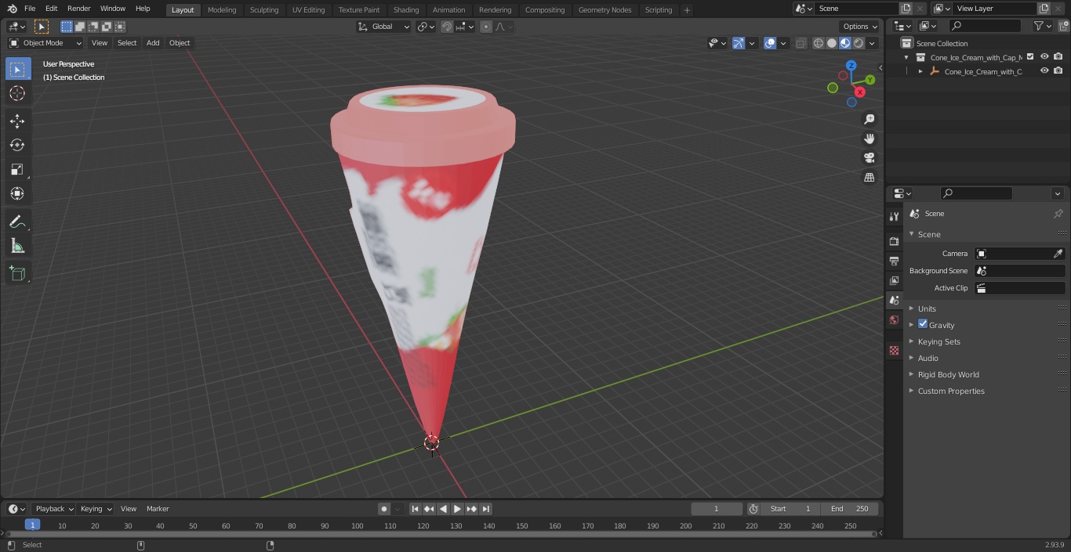
Task: Open Global transform orientation dropdown
Action: [383, 27]
